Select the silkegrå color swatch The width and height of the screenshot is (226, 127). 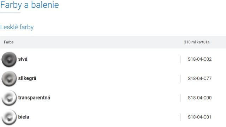(x=9, y=79)
